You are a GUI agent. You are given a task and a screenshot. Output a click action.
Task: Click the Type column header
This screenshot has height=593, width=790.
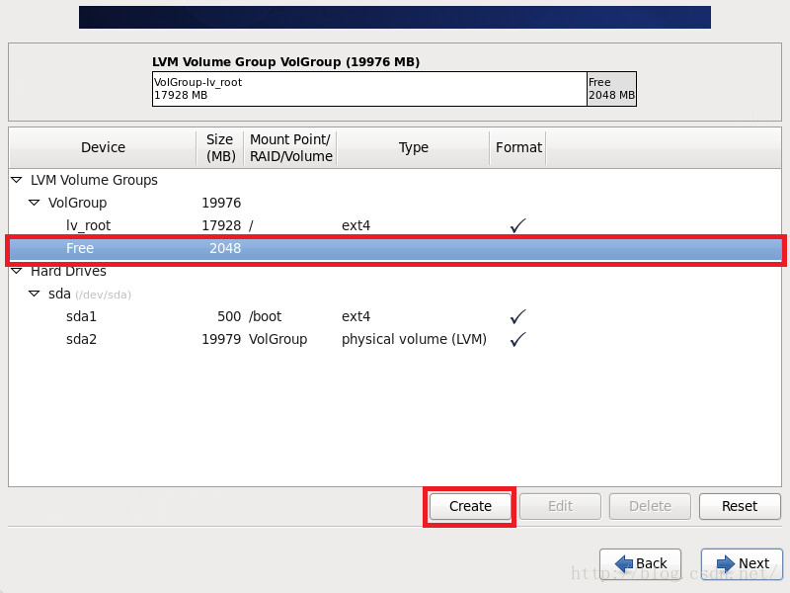click(x=413, y=147)
